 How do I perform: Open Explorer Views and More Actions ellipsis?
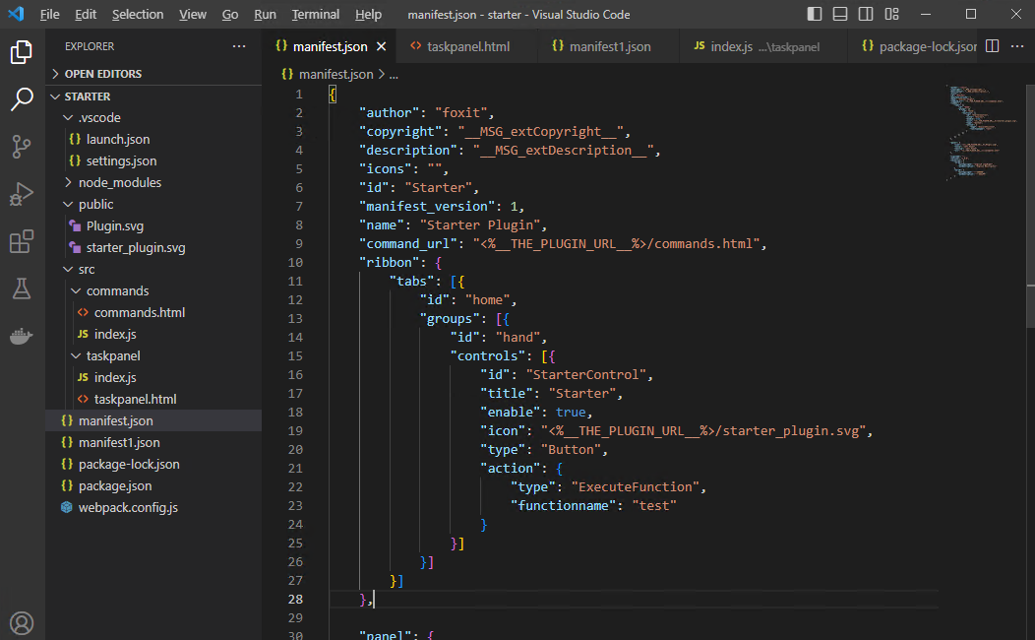coord(239,46)
